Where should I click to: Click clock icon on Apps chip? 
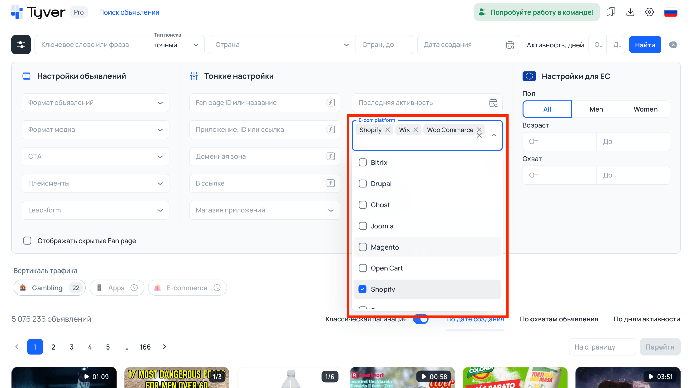click(x=134, y=288)
